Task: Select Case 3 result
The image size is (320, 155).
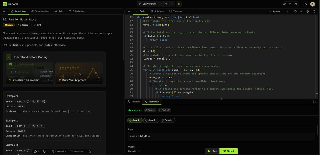Action: click(x=168, y=120)
